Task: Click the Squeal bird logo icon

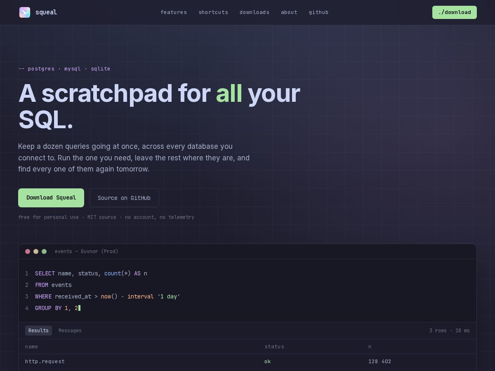Action: pos(25,12)
